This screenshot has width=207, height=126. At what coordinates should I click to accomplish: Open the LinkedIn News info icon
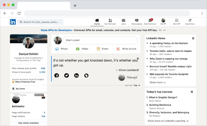point(193,38)
